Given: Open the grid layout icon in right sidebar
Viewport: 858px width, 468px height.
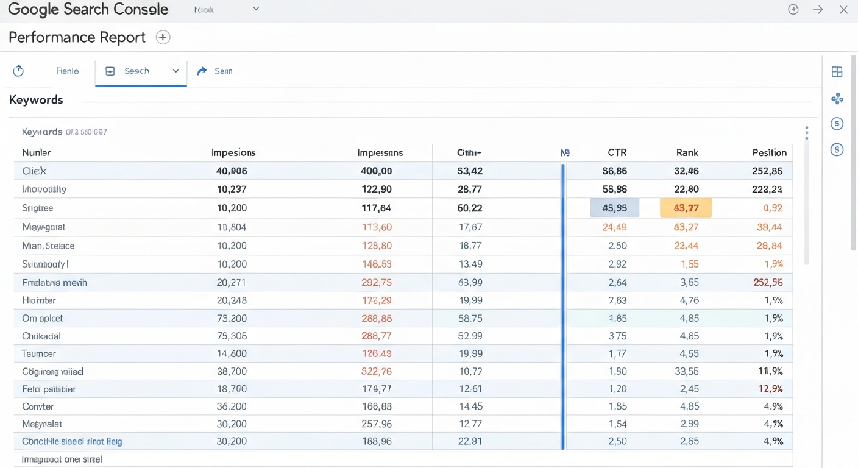Looking at the screenshot, I should tap(837, 72).
